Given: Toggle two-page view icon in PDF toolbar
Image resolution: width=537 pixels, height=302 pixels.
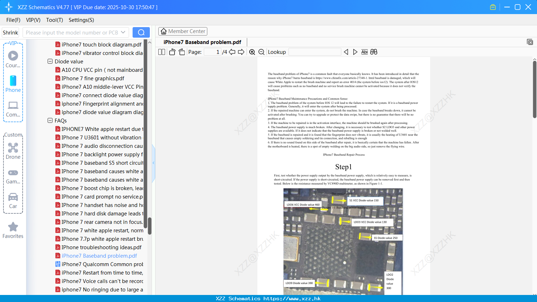Looking at the screenshot, I should tap(161, 52).
